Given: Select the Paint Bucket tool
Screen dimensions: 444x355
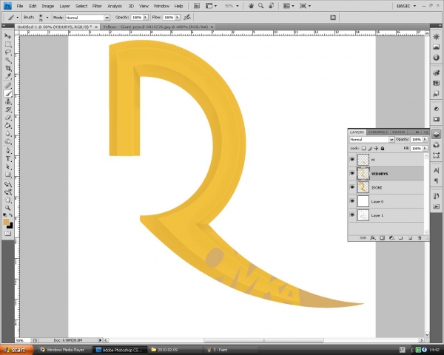Looking at the screenshot, I should point(8,126).
